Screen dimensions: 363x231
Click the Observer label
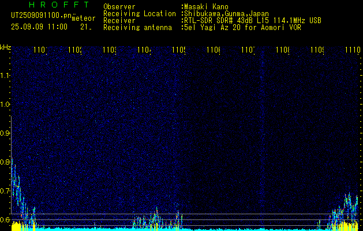pos(119,7)
